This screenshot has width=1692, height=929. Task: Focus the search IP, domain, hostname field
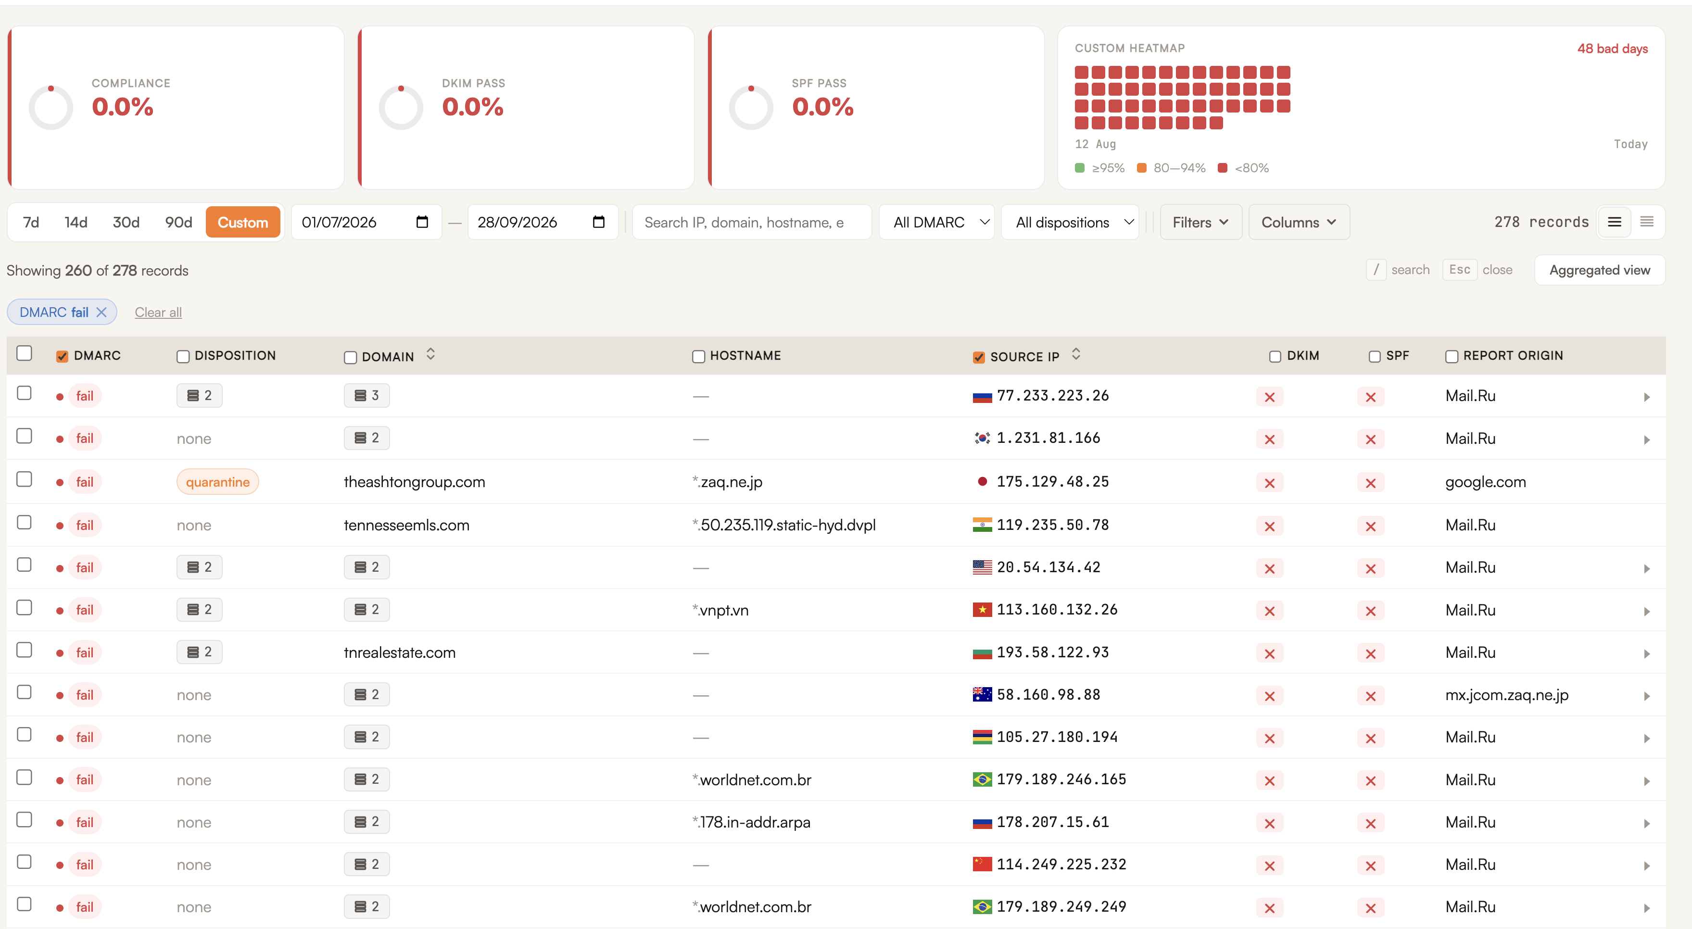pyautogui.click(x=751, y=222)
